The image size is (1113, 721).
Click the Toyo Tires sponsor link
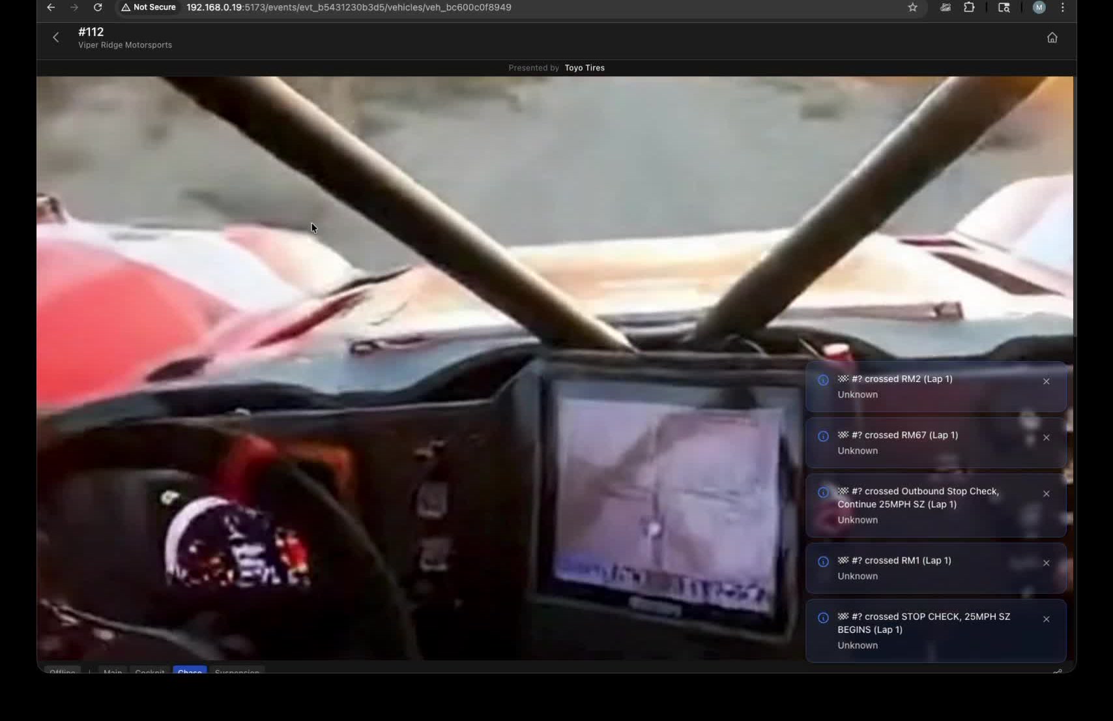click(584, 67)
